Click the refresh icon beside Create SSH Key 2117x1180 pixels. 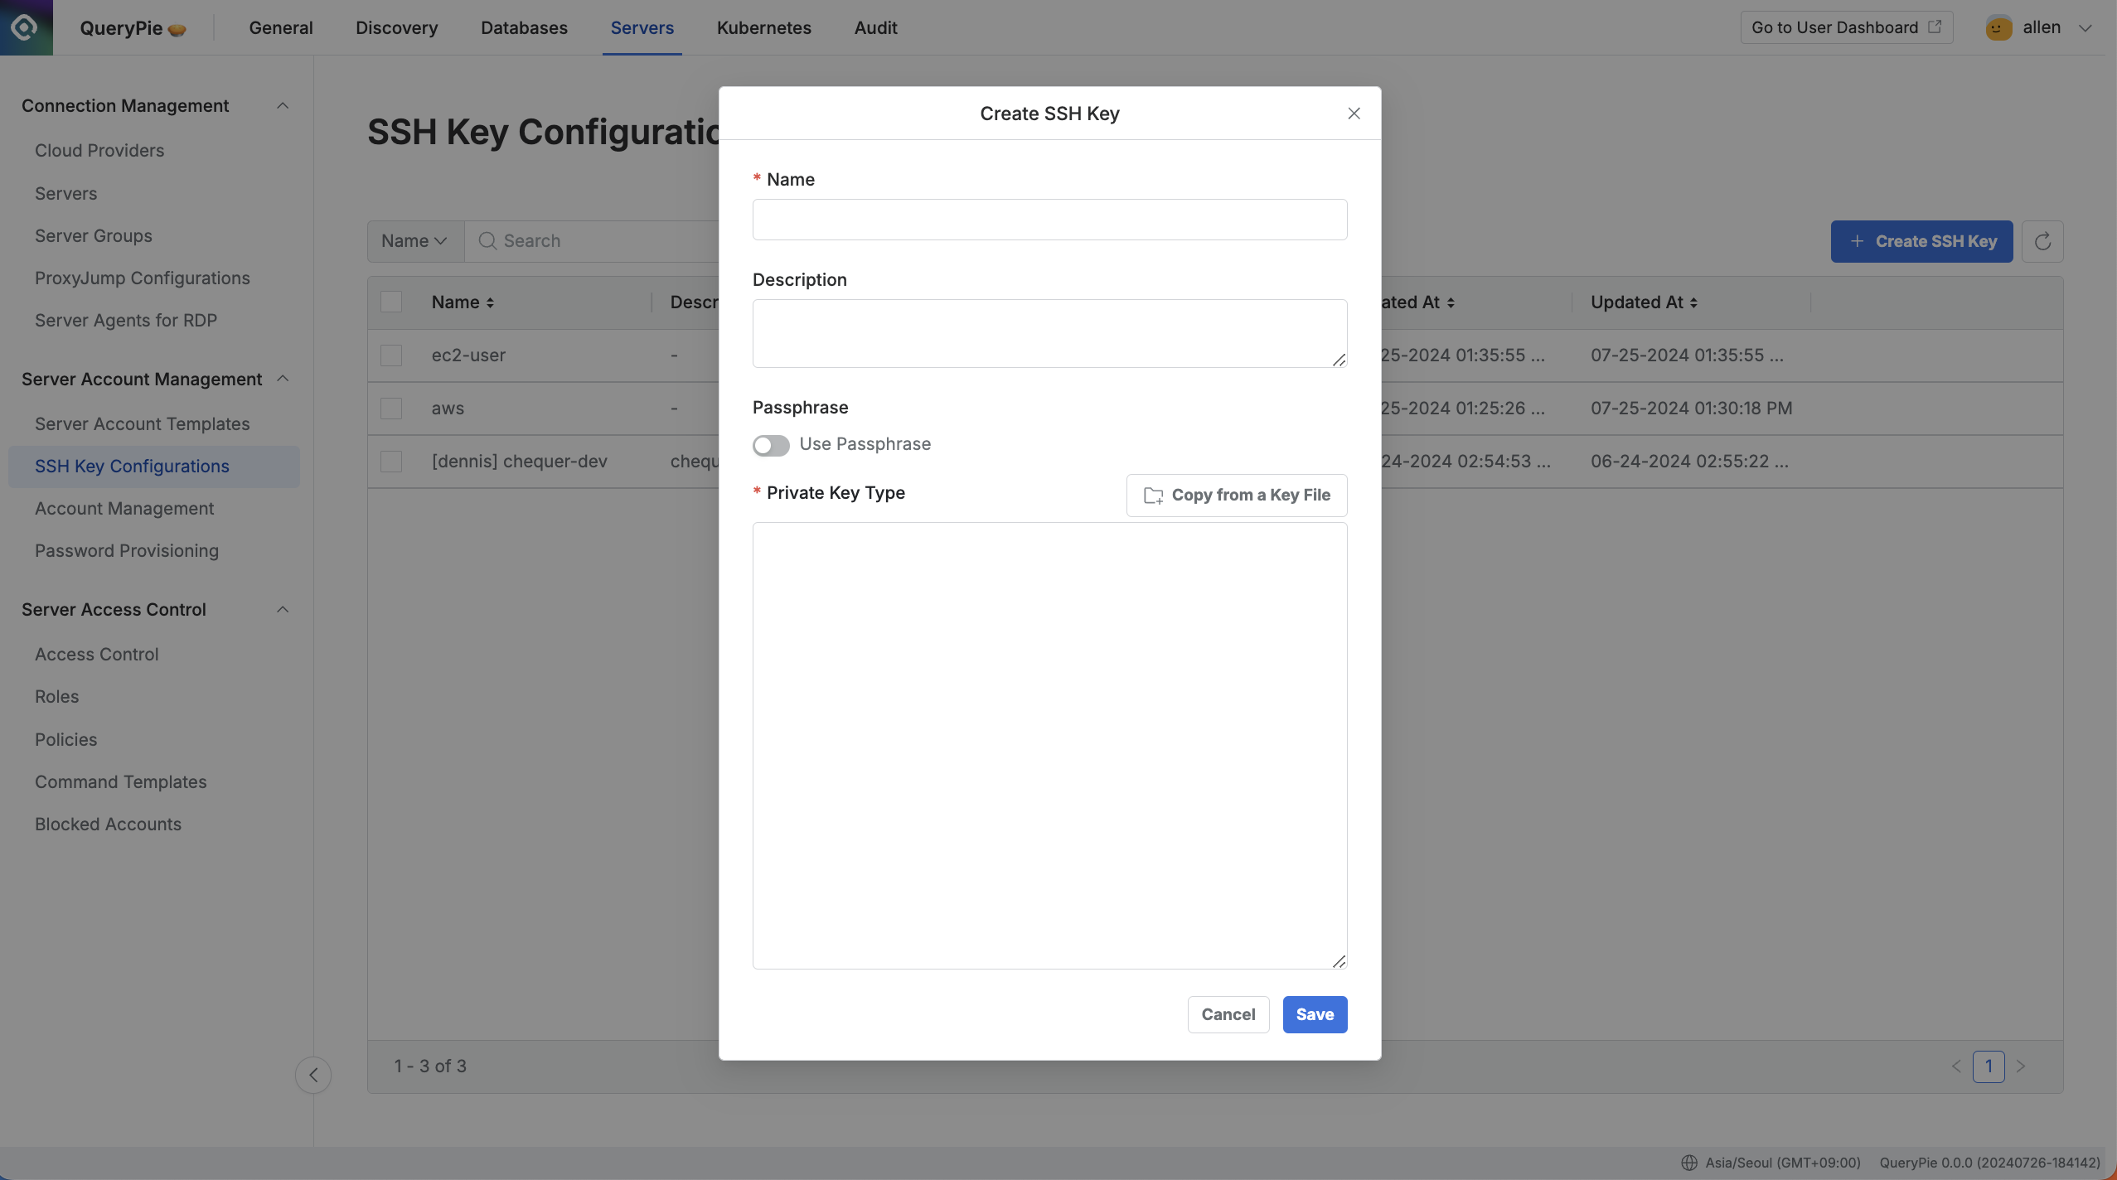click(x=2042, y=241)
